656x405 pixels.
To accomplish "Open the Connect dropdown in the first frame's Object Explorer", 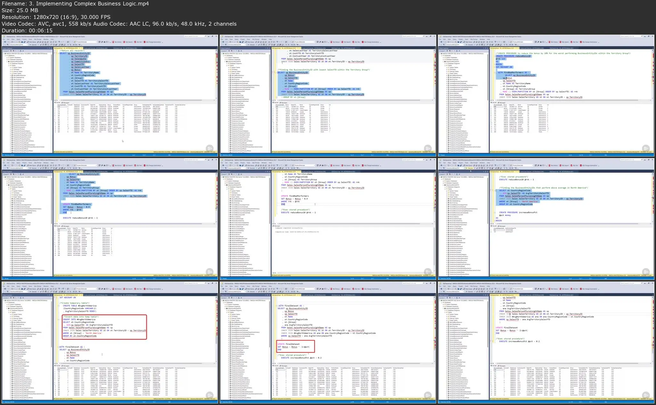I will 6,51.
